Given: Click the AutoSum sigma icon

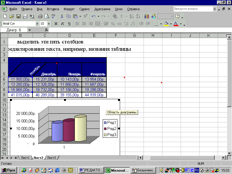Looking at the screenshot, I should coord(122,16).
